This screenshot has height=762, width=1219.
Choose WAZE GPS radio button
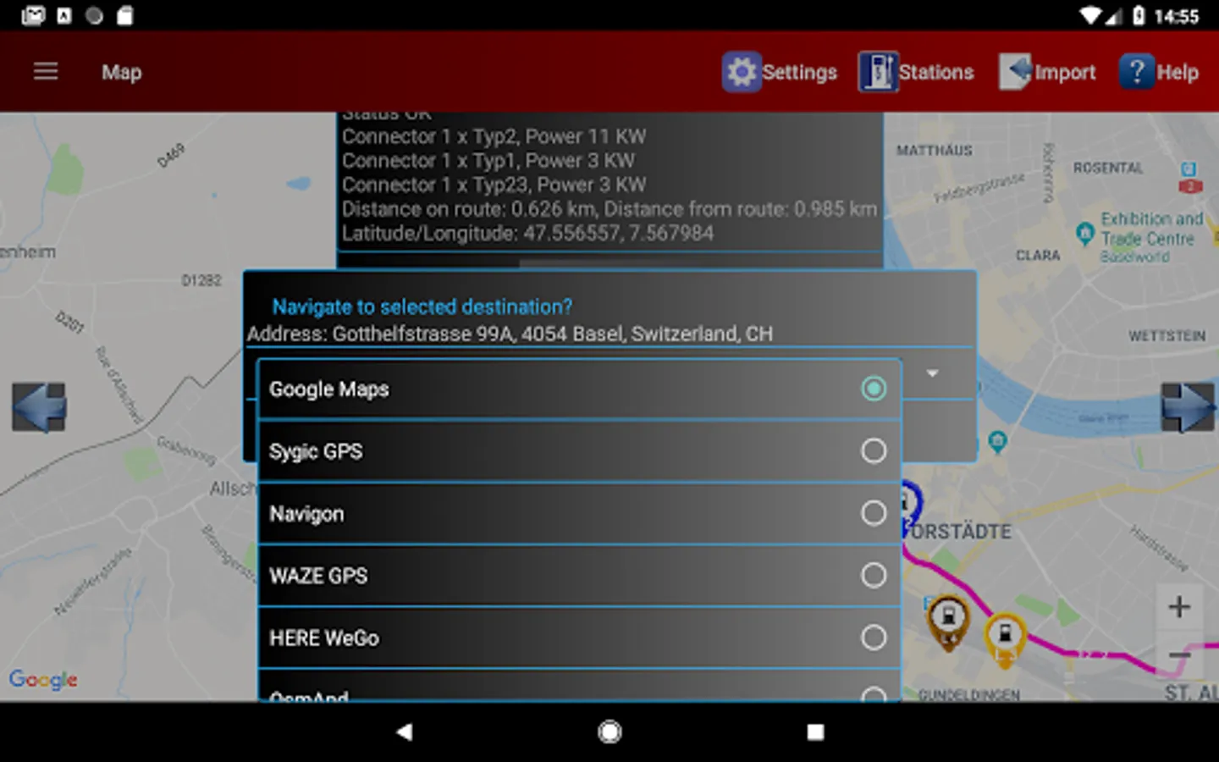click(874, 576)
